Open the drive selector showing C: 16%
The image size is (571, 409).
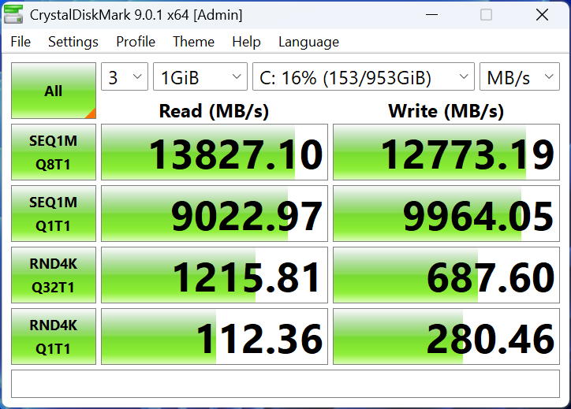pyautogui.click(x=364, y=76)
